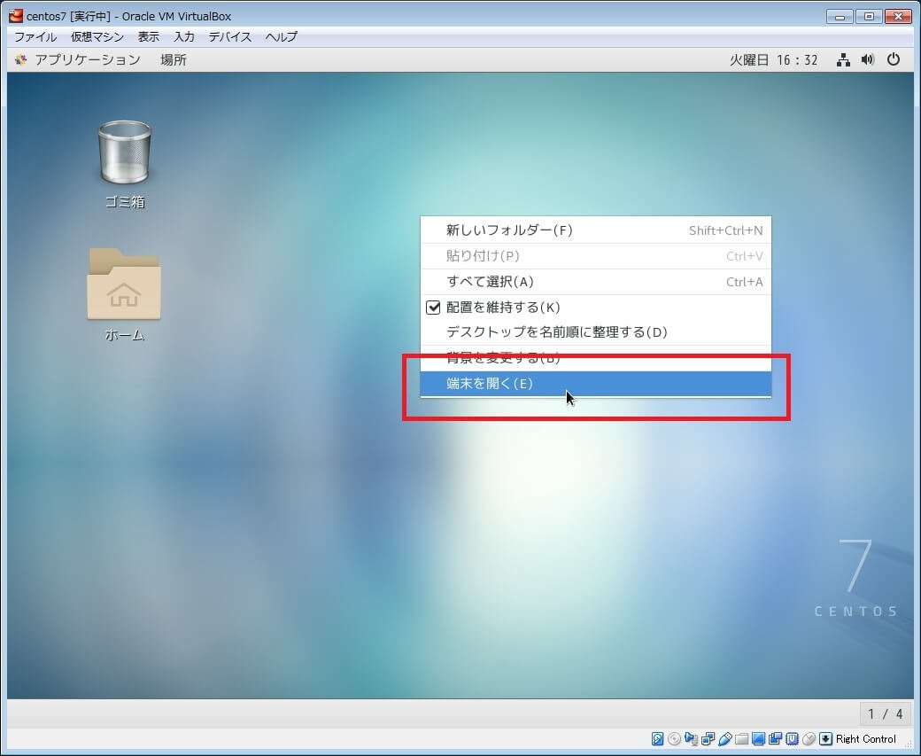Open the power menu in top bar
921x756 pixels.
point(894,60)
